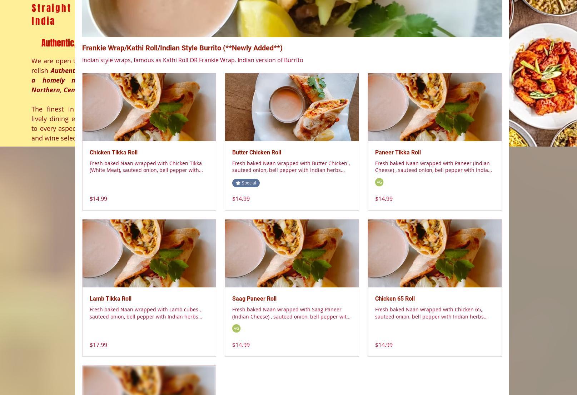577x395 pixels.
Task: Click the VG badge on Saag Paneer Roll
Action: (236, 329)
